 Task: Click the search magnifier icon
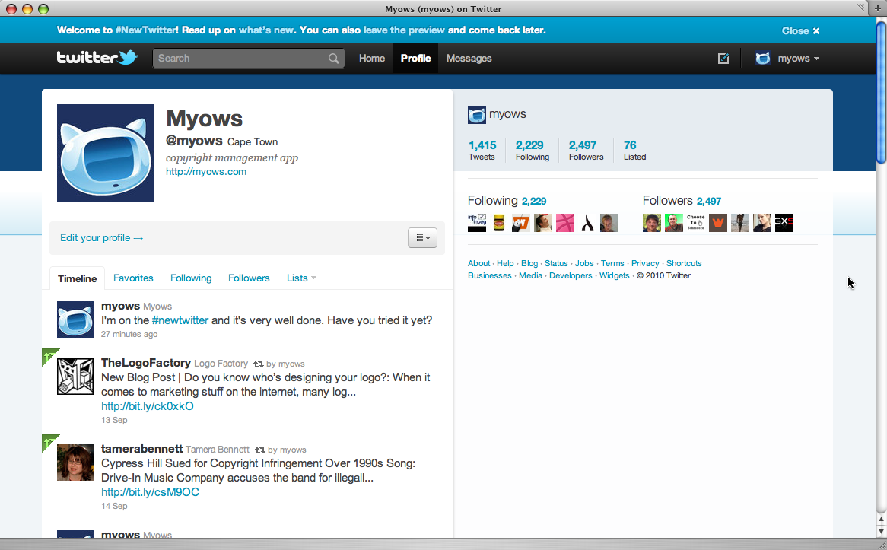(334, 59)
